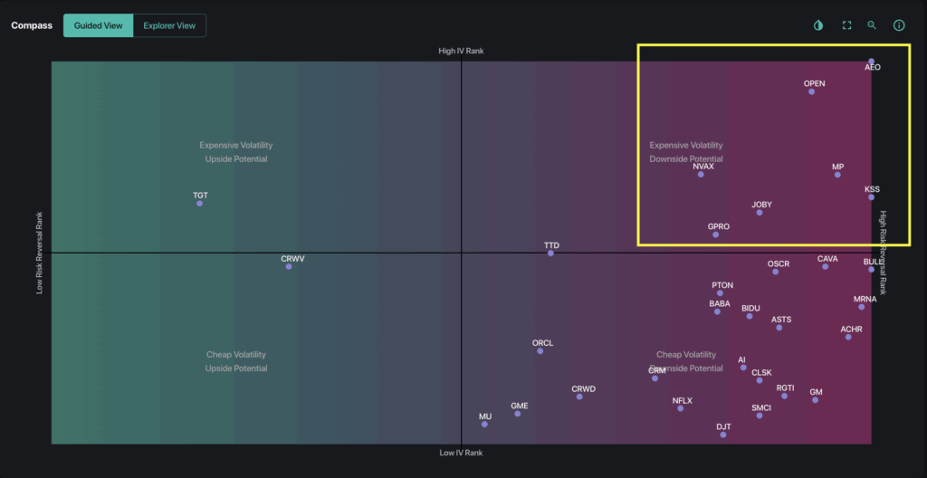This screenshot has width=927, height=478.
Task: Switch to Explorer View tab
Action: pos(169,25)
